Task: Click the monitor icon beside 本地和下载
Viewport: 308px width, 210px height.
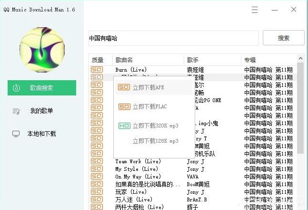Action: (16, 134)
